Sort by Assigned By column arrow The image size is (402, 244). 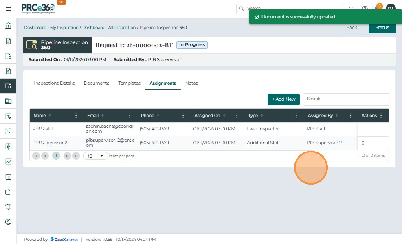coord(336,116)
